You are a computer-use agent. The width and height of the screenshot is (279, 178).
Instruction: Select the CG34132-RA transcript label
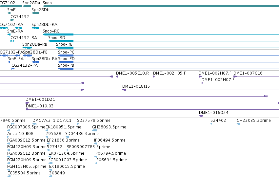[24, 38]
